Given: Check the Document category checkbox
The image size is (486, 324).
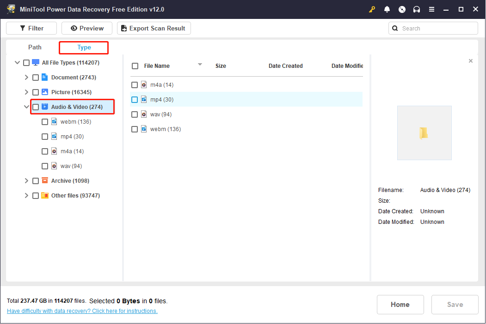Looking at the screenshot, I should coord(36,78).
